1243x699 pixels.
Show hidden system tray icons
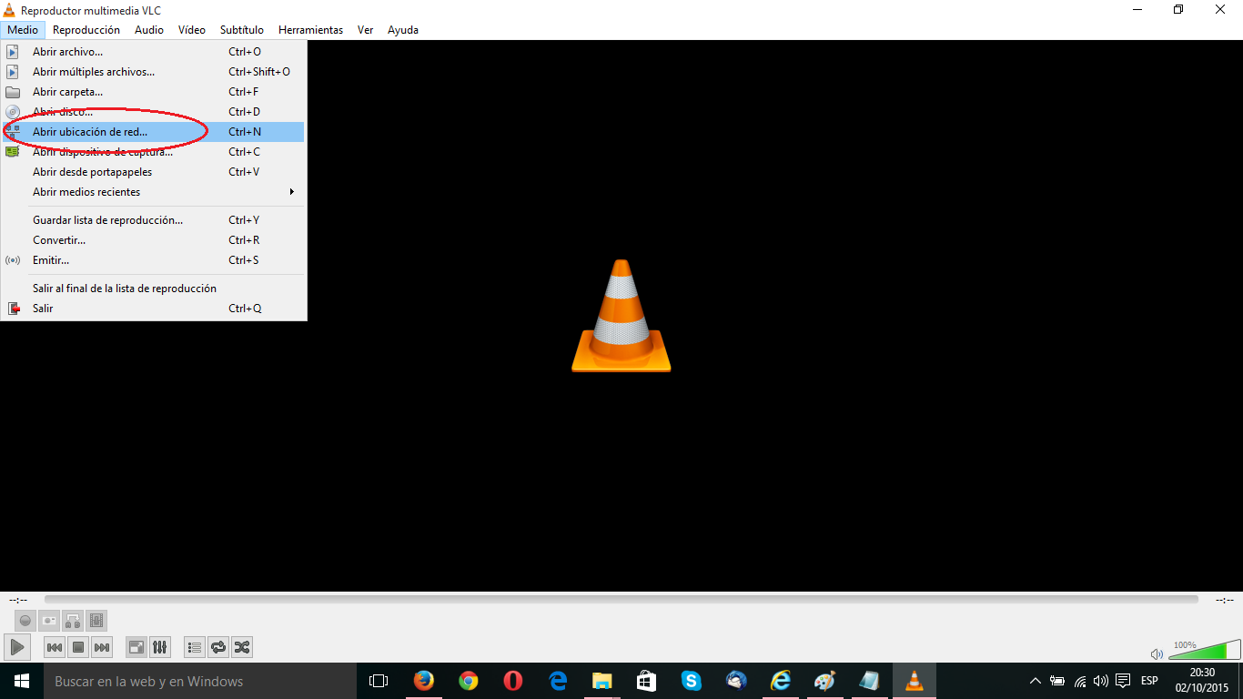coord(1035,681)
